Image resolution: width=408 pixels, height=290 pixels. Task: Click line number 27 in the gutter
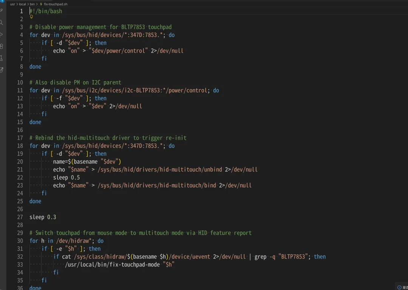[x=20, y=217]
